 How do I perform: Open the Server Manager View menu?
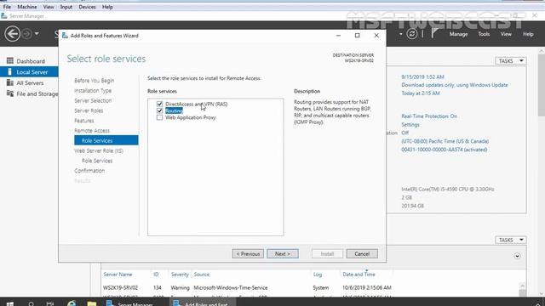[506, 34]
